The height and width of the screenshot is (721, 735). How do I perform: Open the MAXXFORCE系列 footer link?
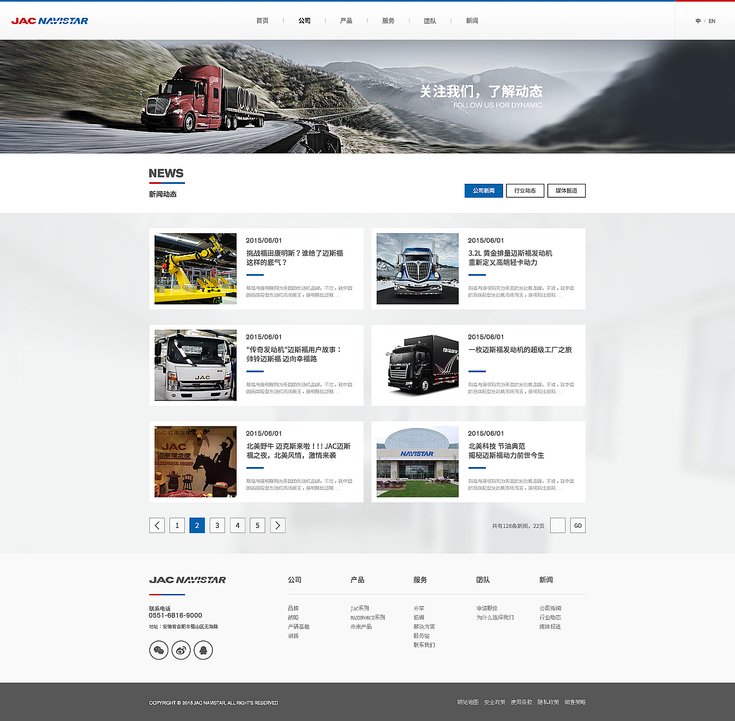(367, 618)
